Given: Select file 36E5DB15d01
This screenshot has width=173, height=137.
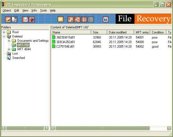Looking at the screenshot, I should click(x=66, y=37).
